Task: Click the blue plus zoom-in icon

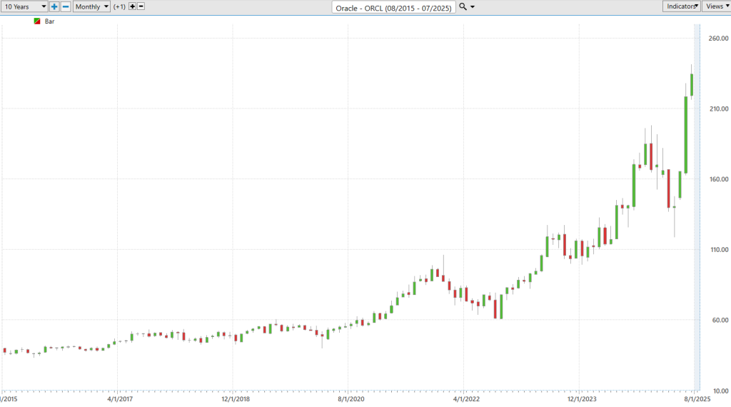Action: 54,6
